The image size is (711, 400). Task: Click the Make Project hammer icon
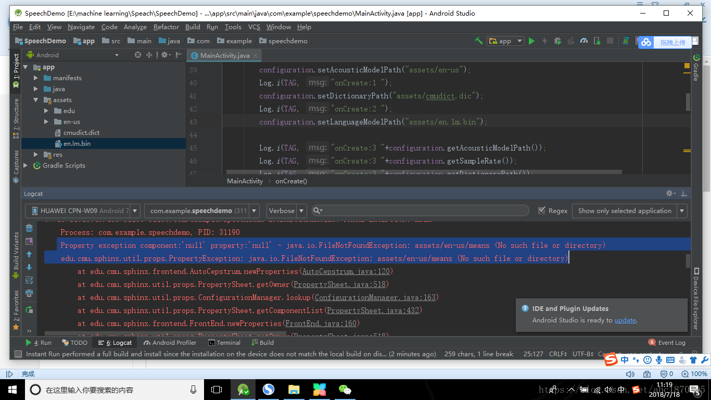[x=479, y=41]
